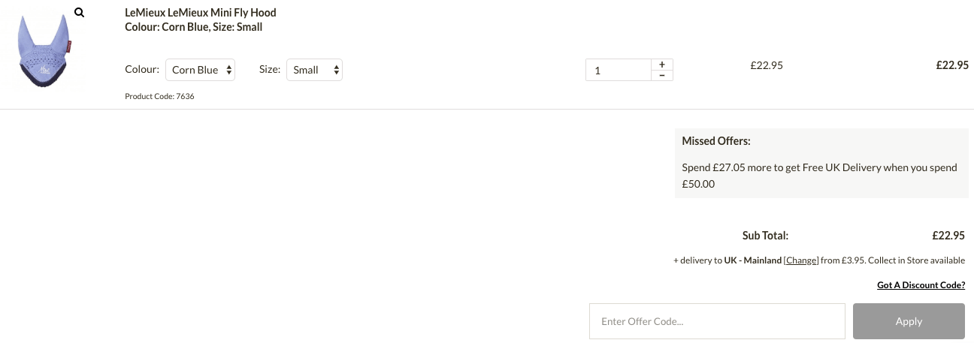Click the Change delivery destination link
The image size is (974, 343).
pos(801,260)
